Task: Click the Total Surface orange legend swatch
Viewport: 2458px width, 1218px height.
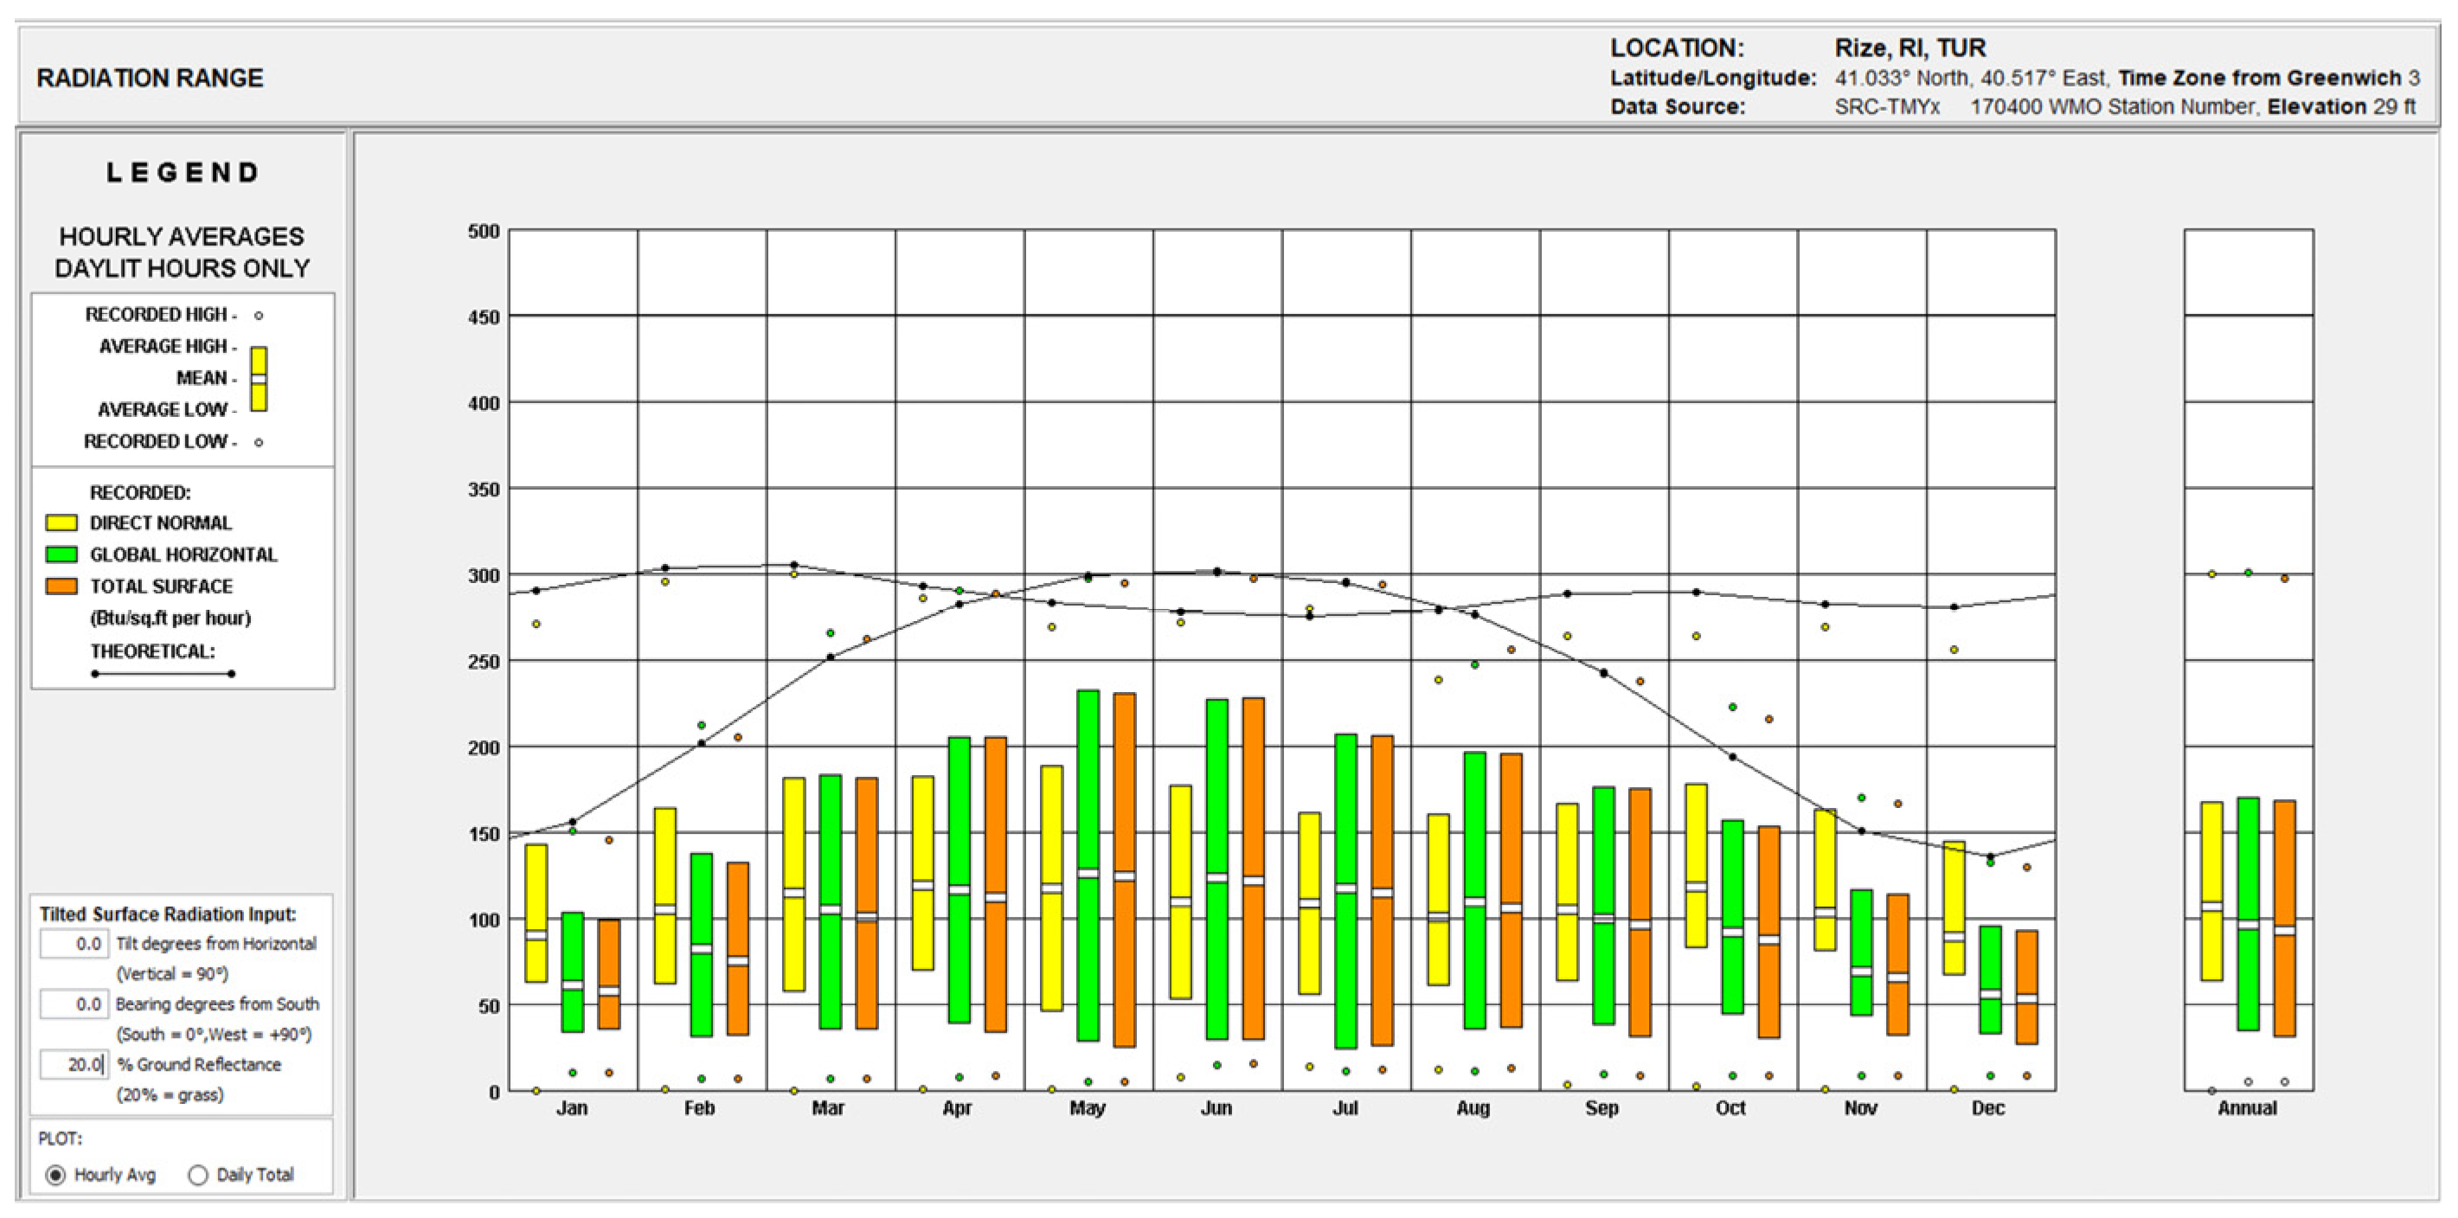Action: 61,586
